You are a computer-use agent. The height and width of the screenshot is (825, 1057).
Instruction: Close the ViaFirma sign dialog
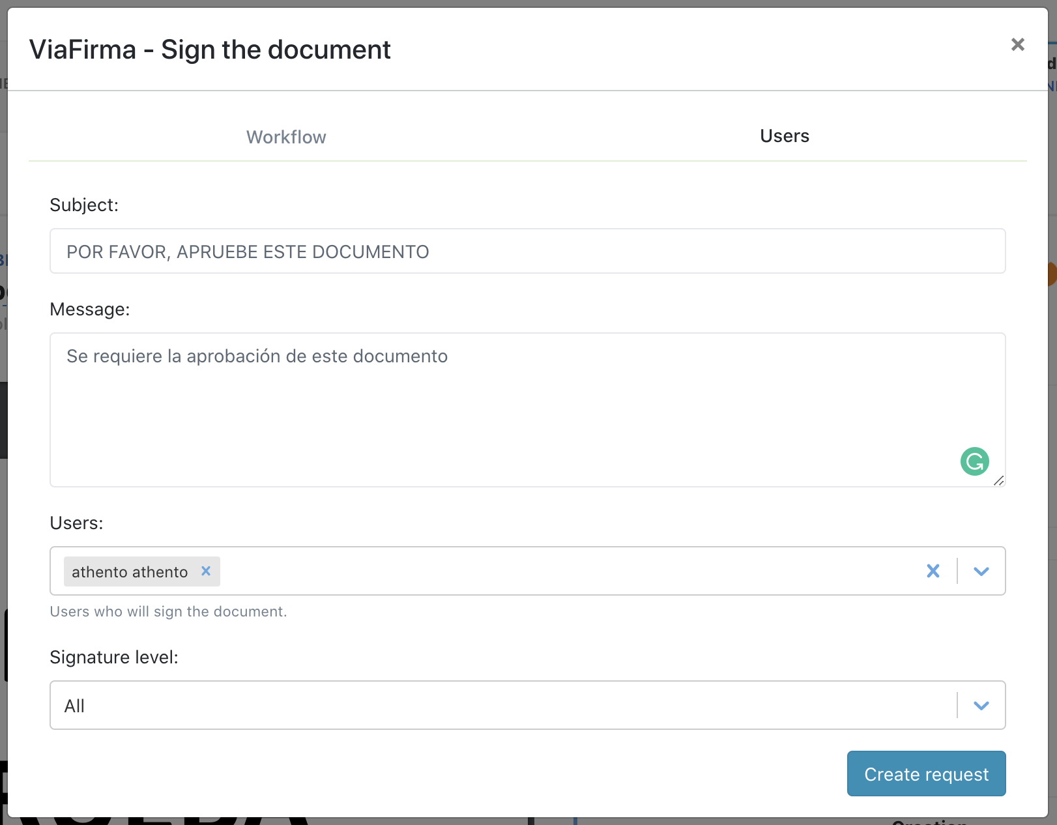[x=1017, y=44]
